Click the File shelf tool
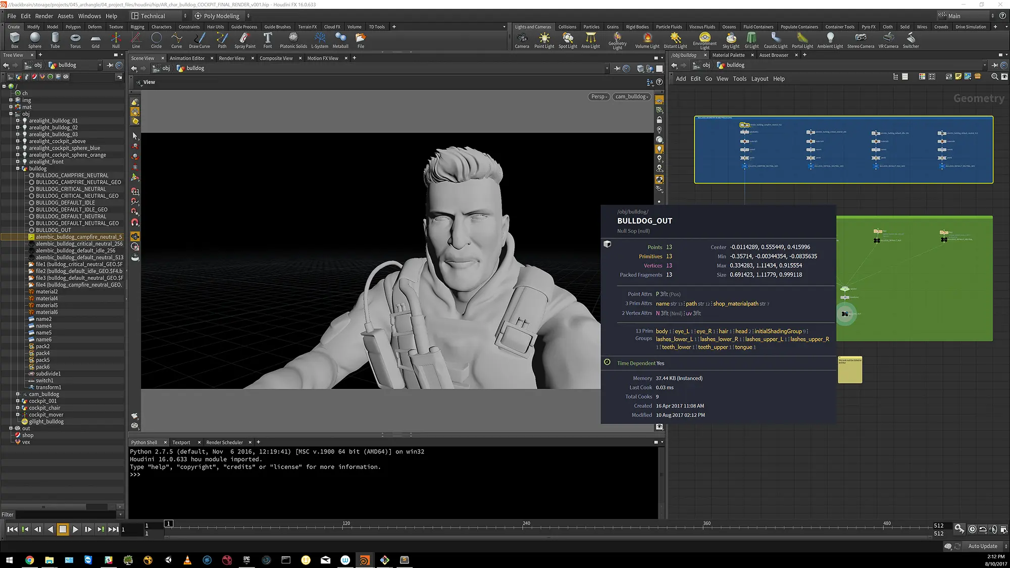Image resolution: width=1010 pixels, height=568 pixels. tap(361, 40)
